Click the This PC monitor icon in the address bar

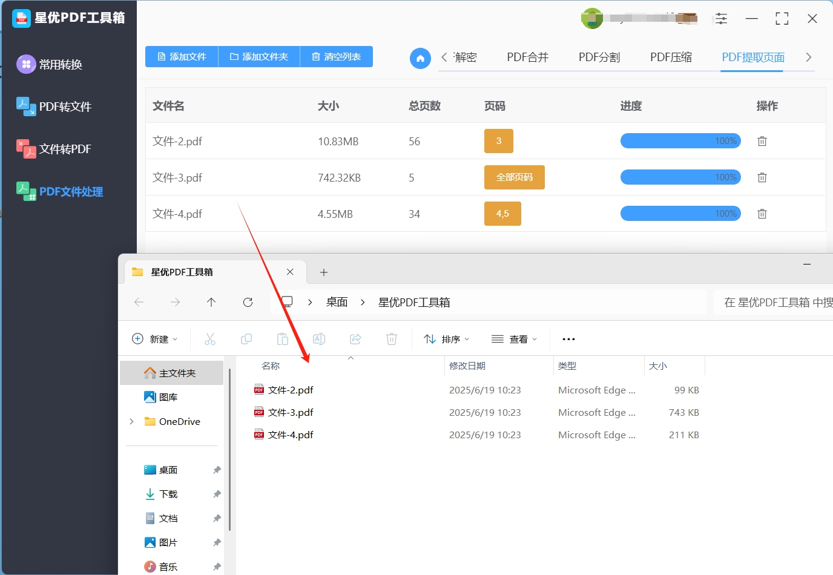[288, 301]
